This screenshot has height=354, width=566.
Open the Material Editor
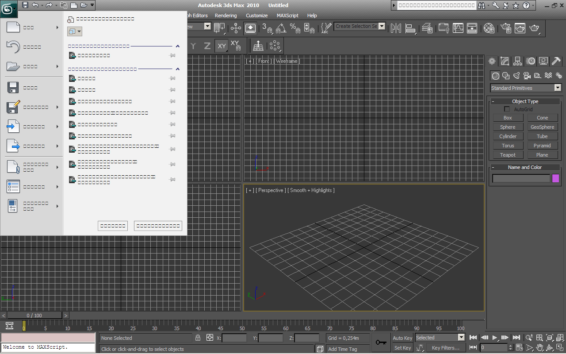click(489, 28)
